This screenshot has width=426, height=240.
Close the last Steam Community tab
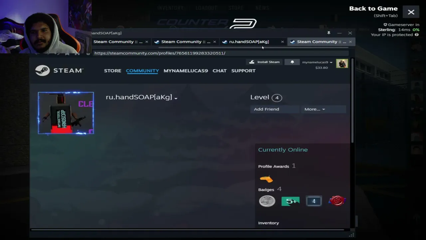(350, 42)
